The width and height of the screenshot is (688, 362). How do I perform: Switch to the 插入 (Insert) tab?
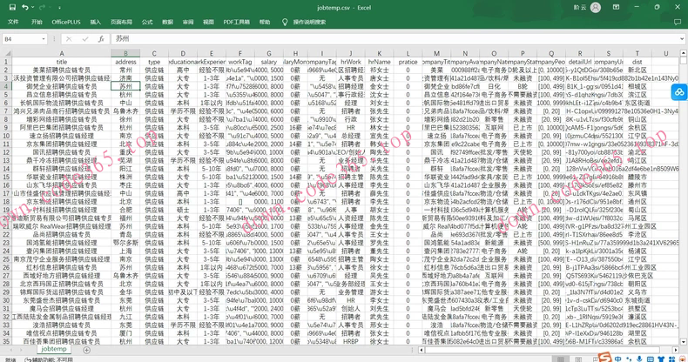95,22
